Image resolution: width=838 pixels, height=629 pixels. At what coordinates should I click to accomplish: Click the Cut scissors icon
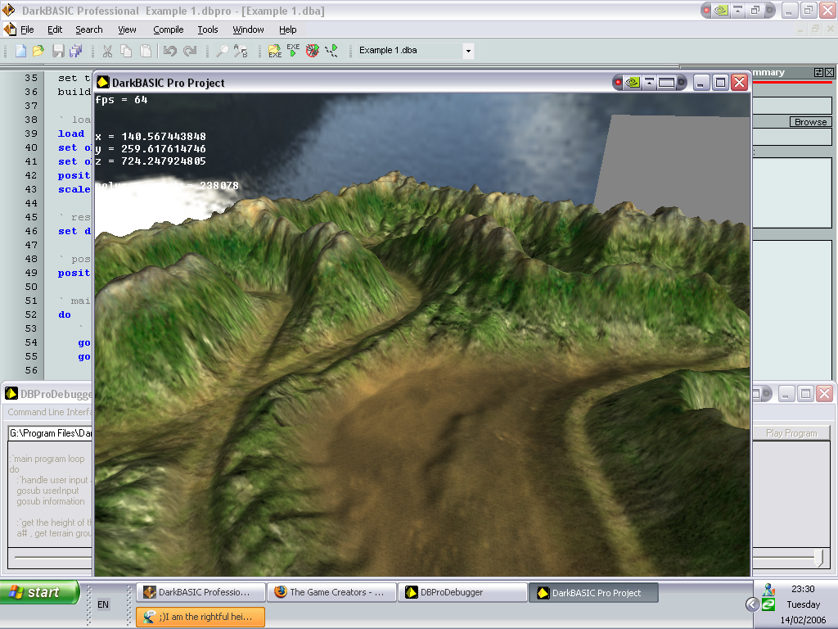click(x=107, y=51)
